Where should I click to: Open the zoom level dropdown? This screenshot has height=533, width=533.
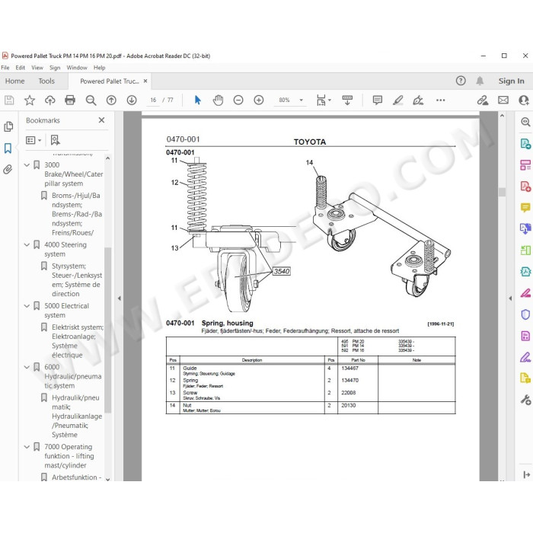302,100
